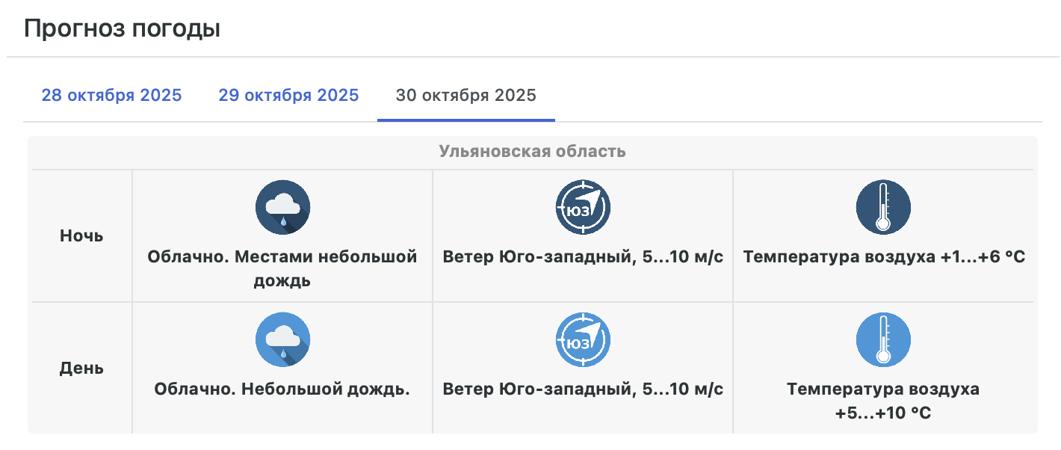Click the blue underline beneath active tab

465,120
